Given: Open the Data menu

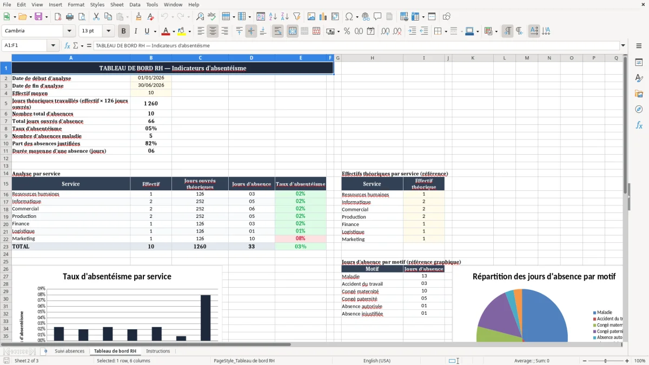Looking at the screenshot, I should pyautogui.click(x=135, y=4).
